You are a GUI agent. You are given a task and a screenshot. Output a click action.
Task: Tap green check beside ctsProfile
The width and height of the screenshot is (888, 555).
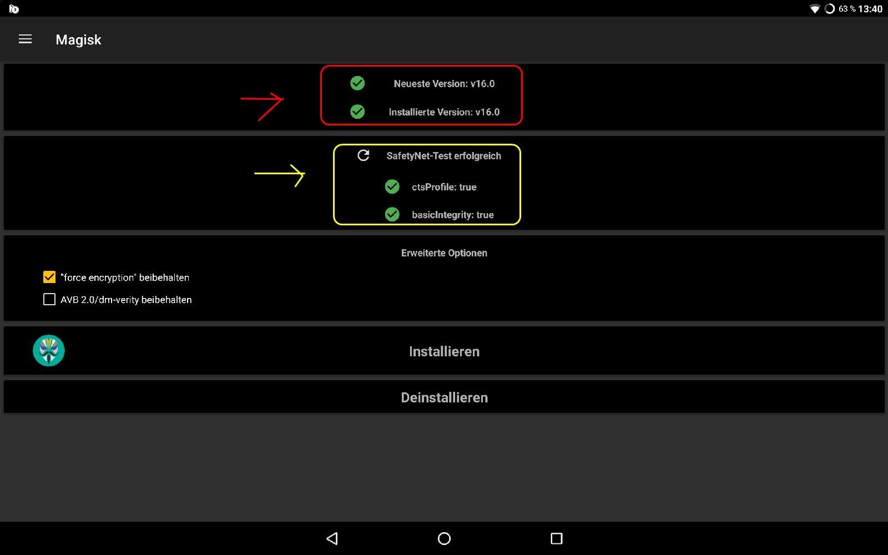point(392,186)
